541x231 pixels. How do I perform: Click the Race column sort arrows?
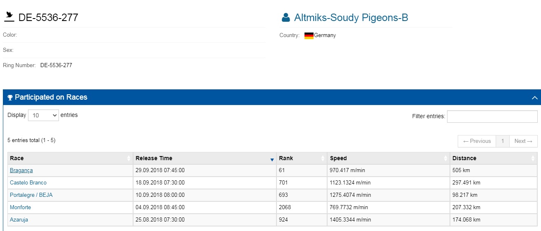coord(129,159)
